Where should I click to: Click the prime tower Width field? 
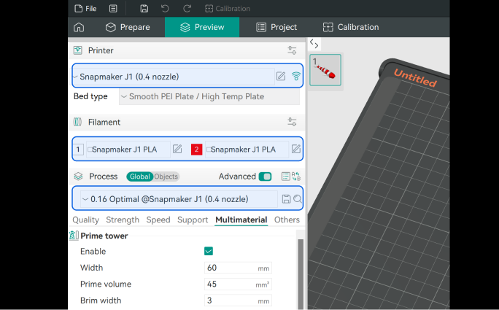[x=238, y=268]
